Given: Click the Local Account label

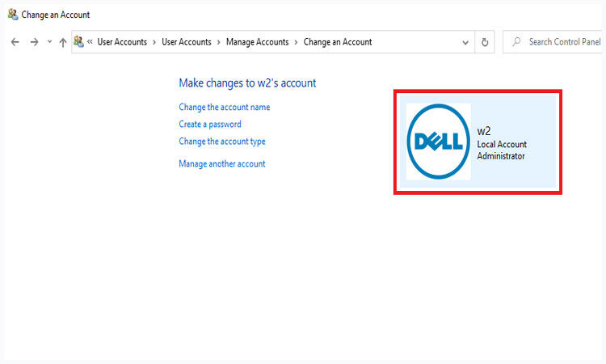Looking at the screenshot, I should [502, 144].
